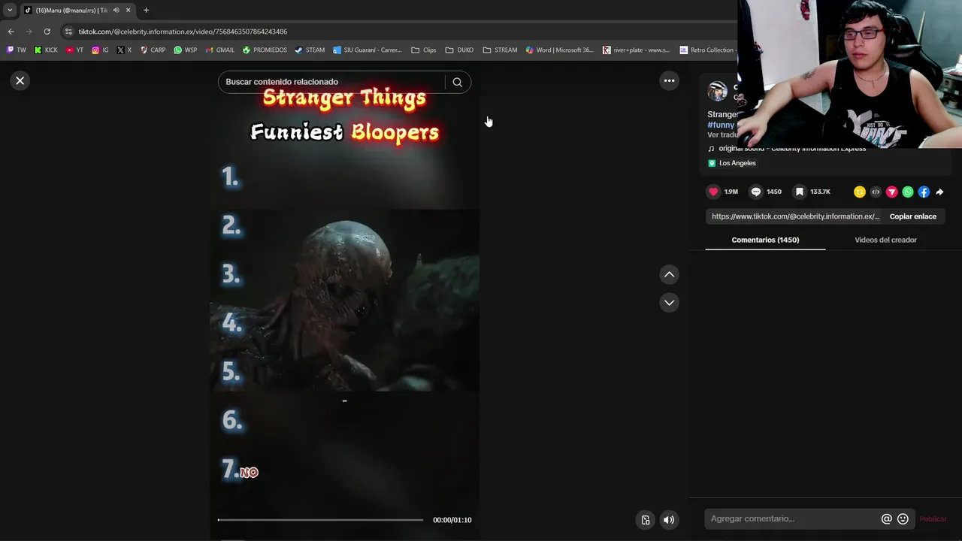Open the CARP bookmark
The width and height of the screenshot is (962, 541).
153,50
